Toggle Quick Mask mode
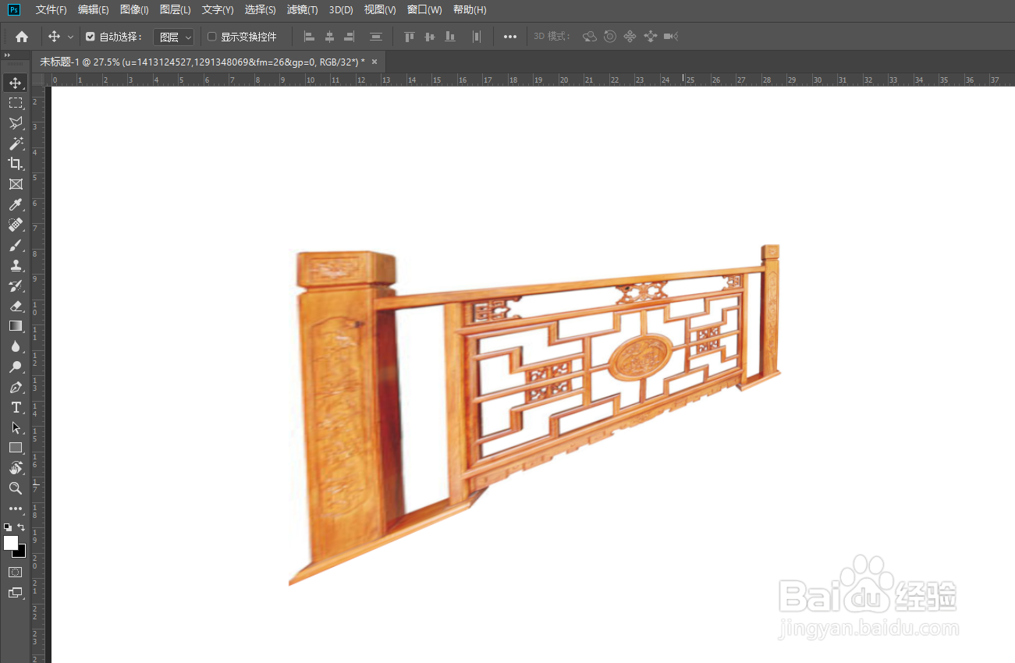Image resolution: width=1015 pixels, height=663 pixels. [x=16, y=572]
